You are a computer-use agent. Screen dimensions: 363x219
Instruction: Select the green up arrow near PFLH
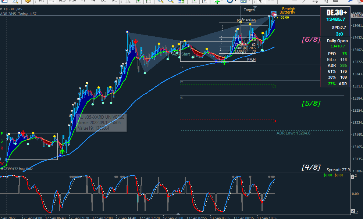tap(224, 62)
